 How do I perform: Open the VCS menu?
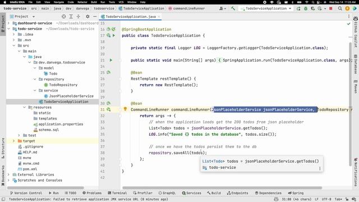[x=121, y=2]
